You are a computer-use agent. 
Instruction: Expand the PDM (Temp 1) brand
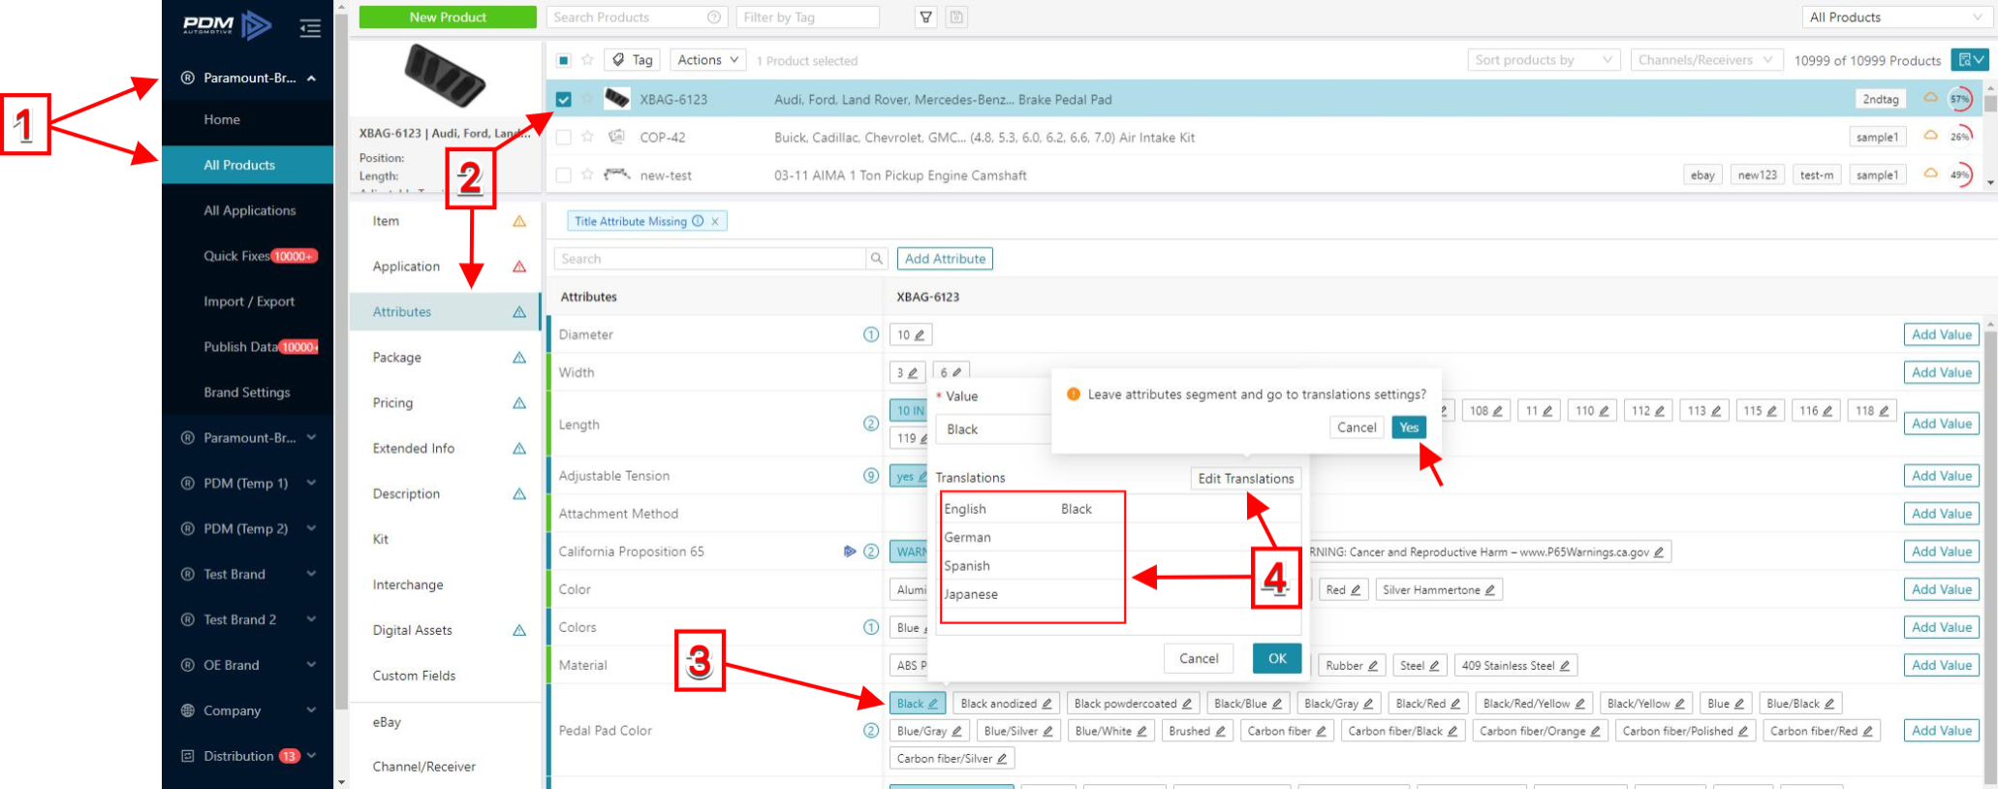coord(249,483)
